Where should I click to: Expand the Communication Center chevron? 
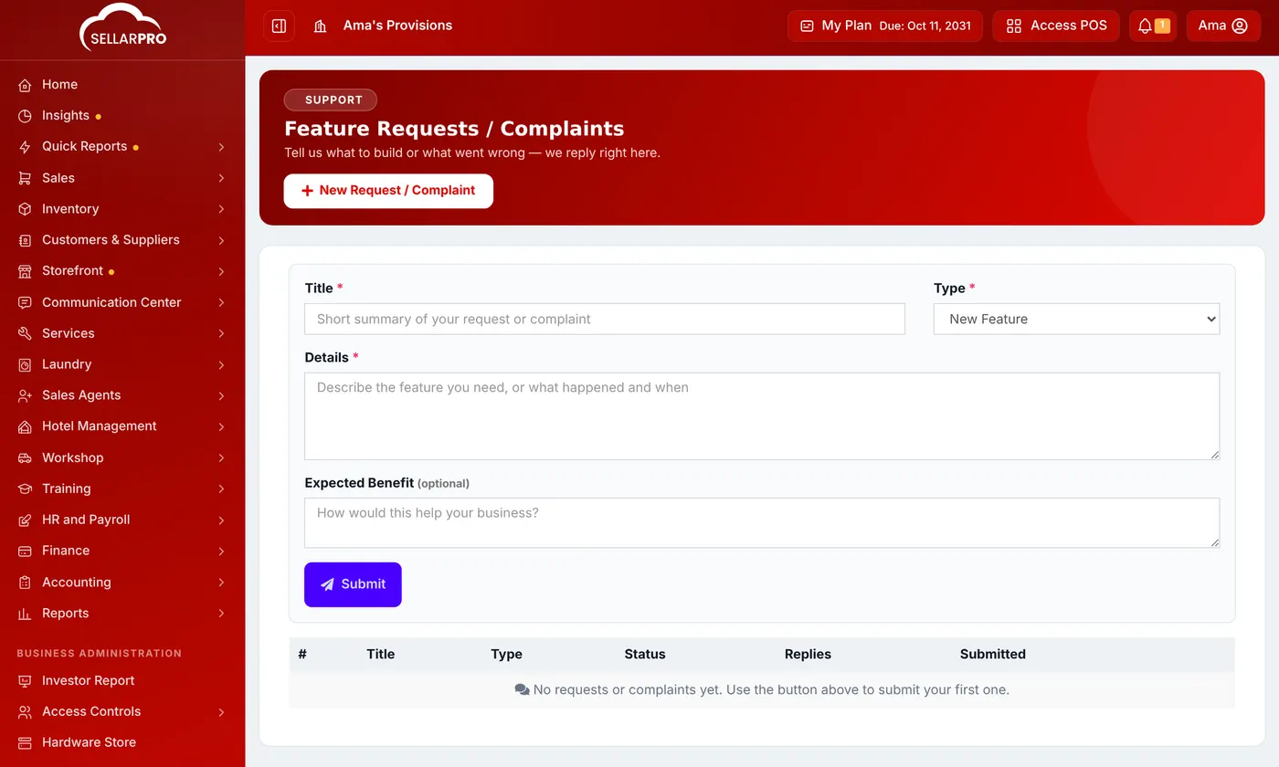pyautogui.click(x=221, y=302)
